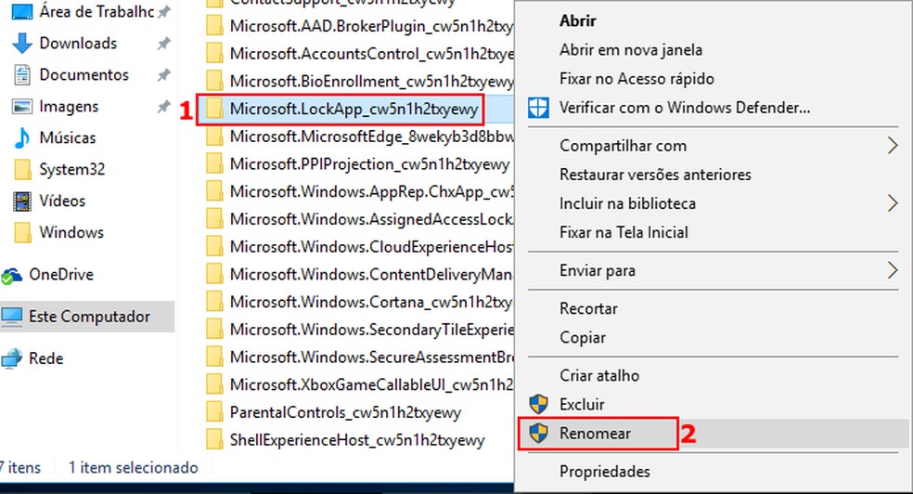Click the Este Computador monitor icon
The height and width of the screenshot is (494, 913).
(x=12, y=318)
